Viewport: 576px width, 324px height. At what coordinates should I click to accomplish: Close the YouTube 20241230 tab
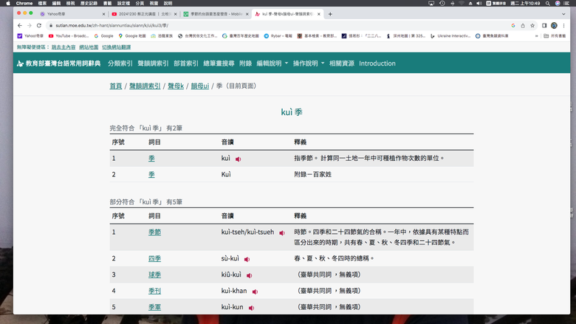(x=175, y=14)
